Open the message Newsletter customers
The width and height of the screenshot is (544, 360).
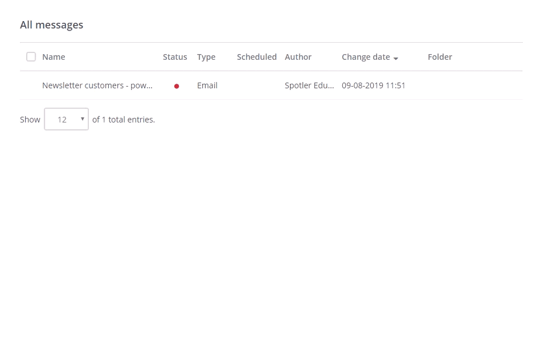click(x=97, y=85)
